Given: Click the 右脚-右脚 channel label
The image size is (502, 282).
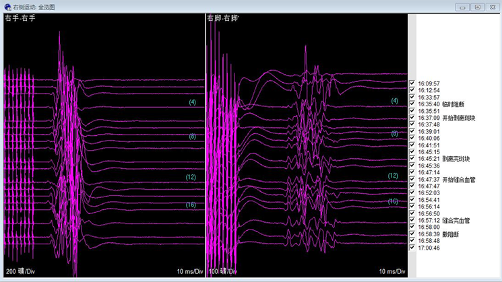Looking at the screenshot, I should [x=224, y=18].
